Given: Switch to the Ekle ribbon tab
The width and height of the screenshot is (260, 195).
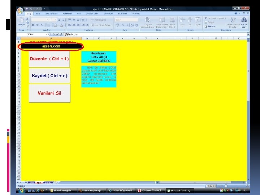Looking at the screenshot, I should [38, 14].
